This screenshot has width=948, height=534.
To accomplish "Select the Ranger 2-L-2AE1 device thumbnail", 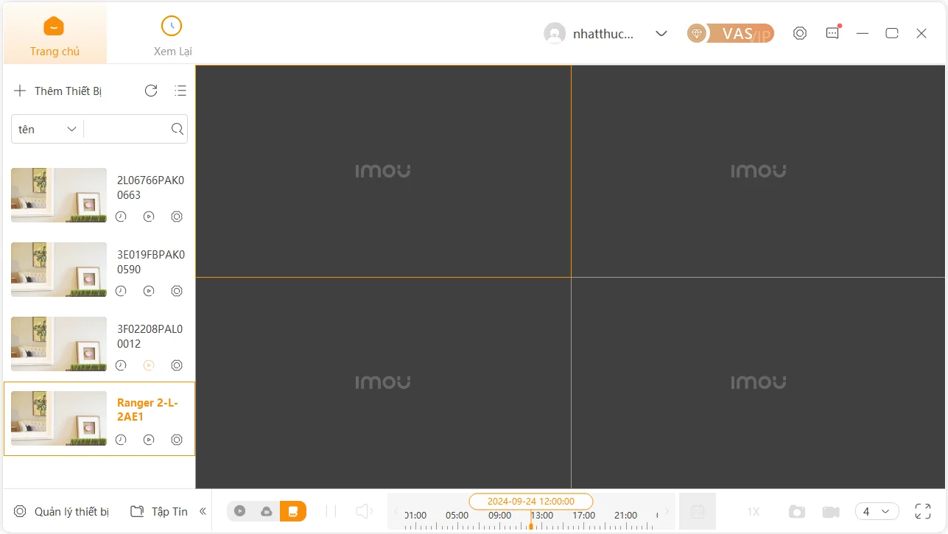I will (x=59, y=418).
